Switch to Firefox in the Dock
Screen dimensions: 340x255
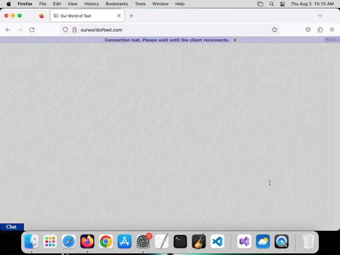(87, 241)
